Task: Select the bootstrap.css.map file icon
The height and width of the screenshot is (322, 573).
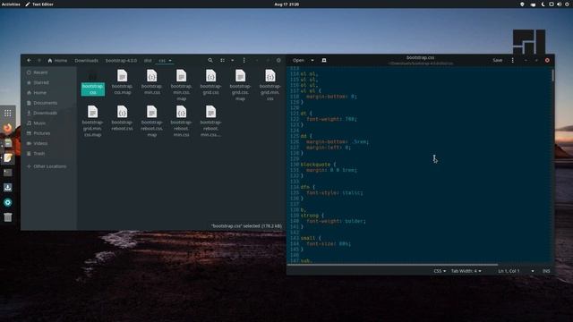Action: pos(122,76)
